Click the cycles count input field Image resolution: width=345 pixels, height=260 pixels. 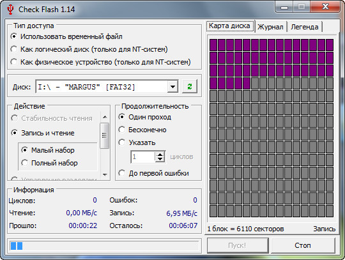click(143, 157)
